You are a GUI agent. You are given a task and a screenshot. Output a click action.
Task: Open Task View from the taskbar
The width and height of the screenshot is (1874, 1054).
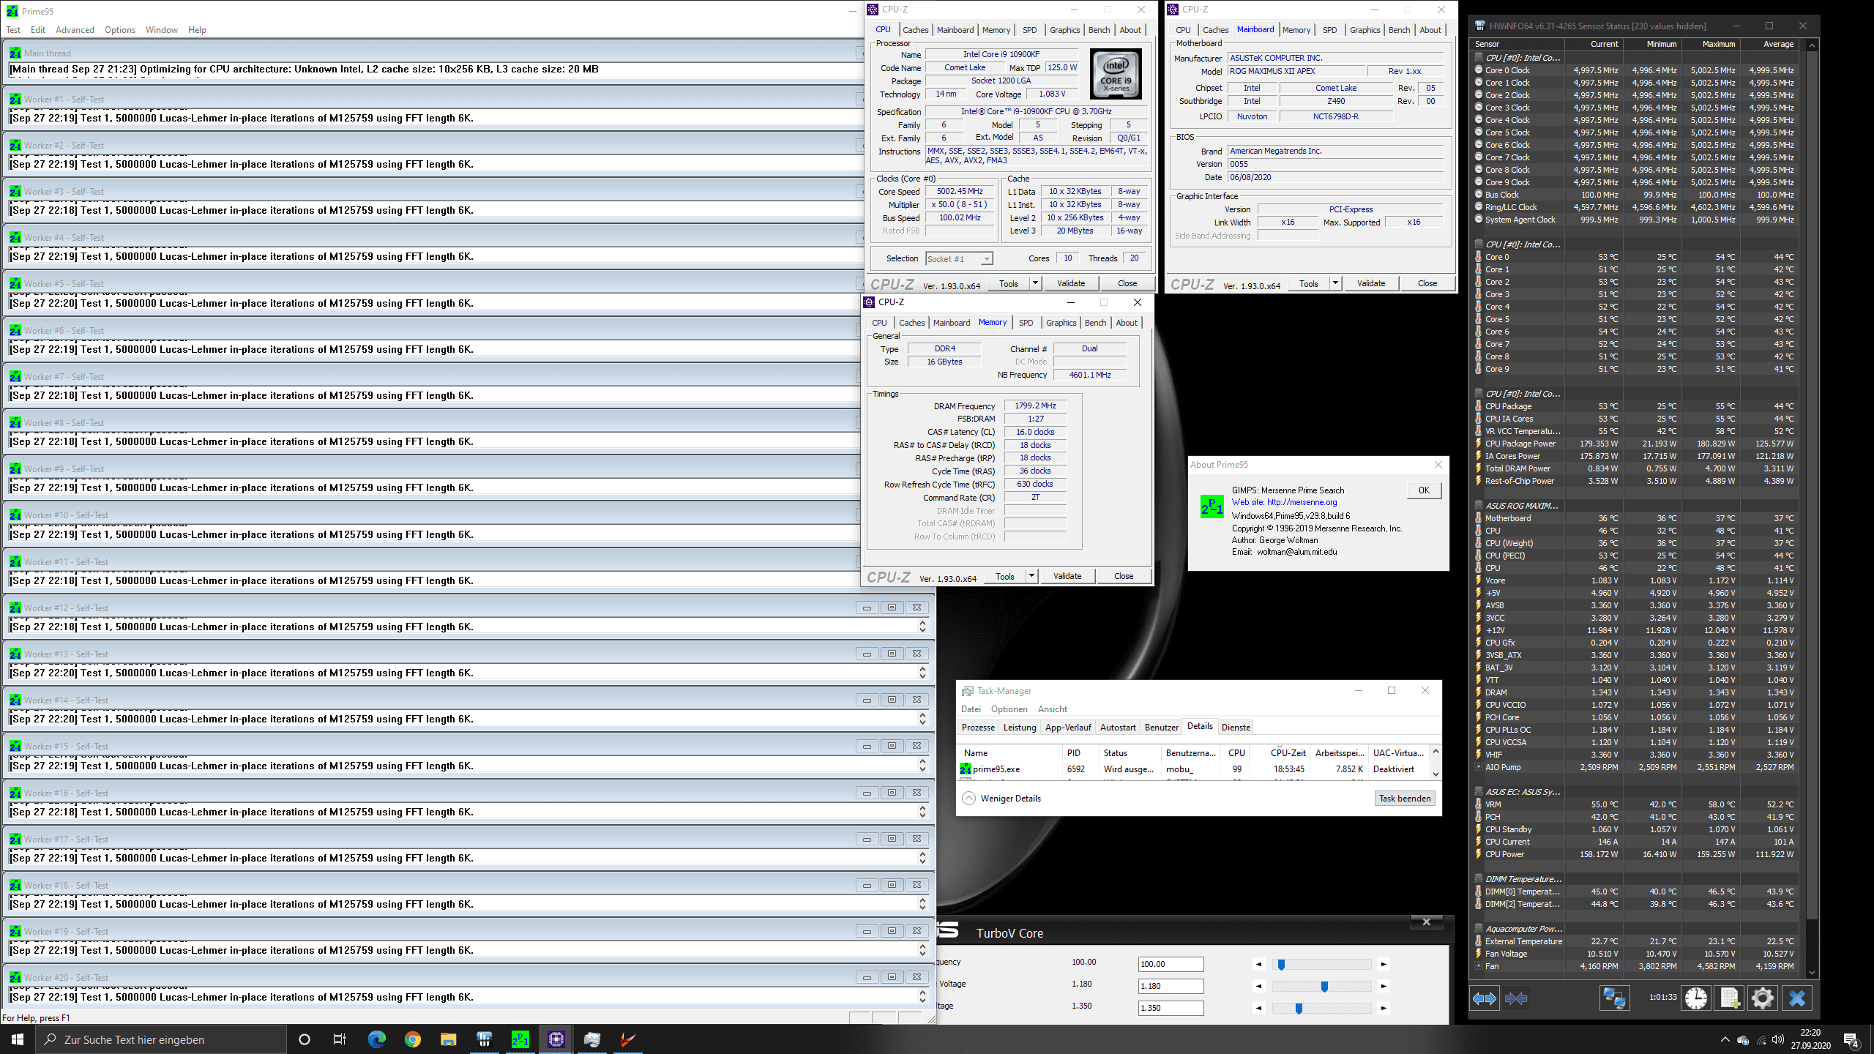click(x=340, y=1039)
